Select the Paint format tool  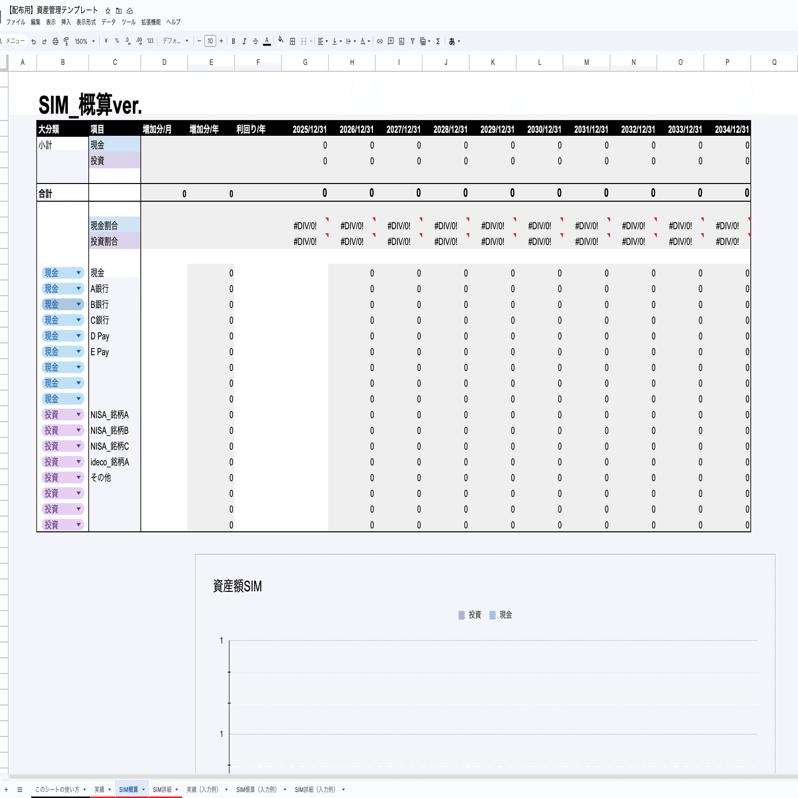point(66,41)
